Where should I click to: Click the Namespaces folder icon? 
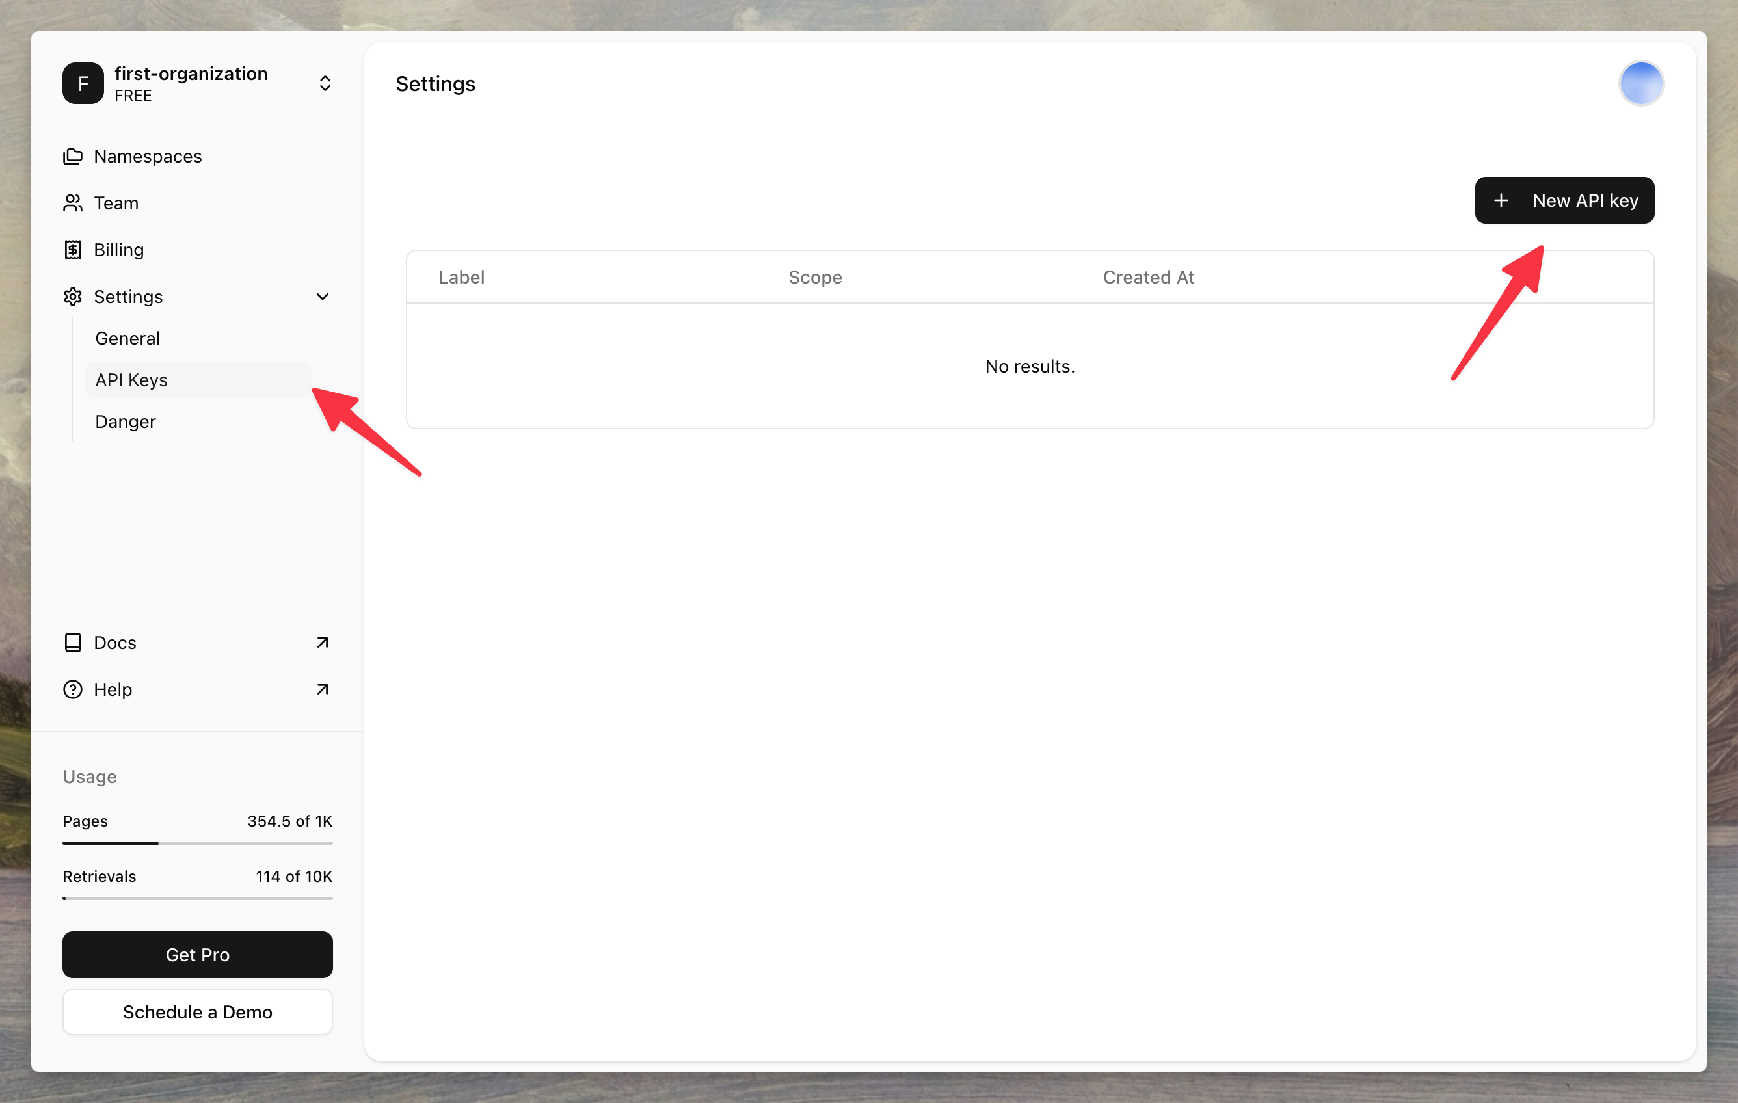(x=73, y=156)
